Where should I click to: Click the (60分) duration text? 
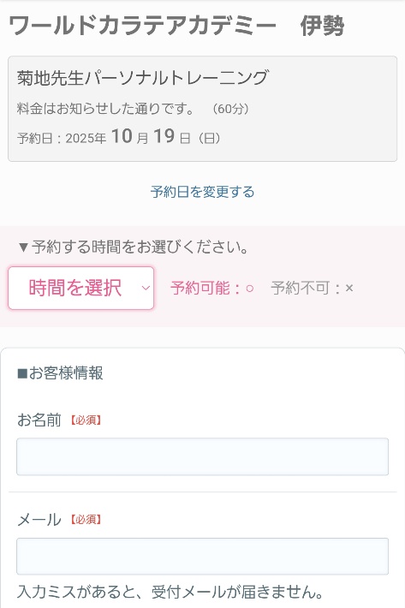(230, 109)
